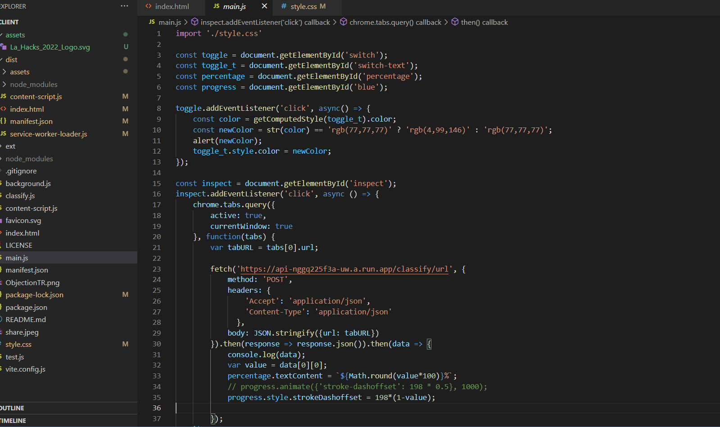Viewport: 720px width, 427px height.
Task: Place cursor on the alert(newColor) line
Action: pyautogui.click(x=227, y=141)
